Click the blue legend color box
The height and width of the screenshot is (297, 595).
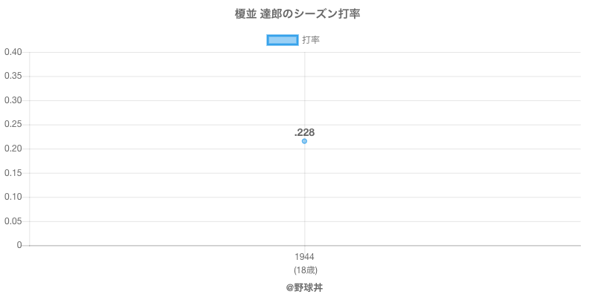click(x=282, y=40)
